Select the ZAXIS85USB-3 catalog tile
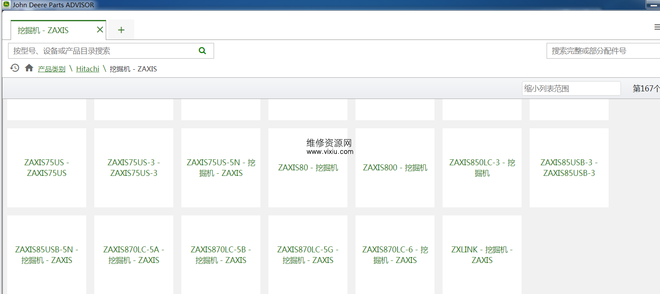Image resolution: width=660 pixels, height=294 pixels. pyautogui.click(x=569, y=168)
